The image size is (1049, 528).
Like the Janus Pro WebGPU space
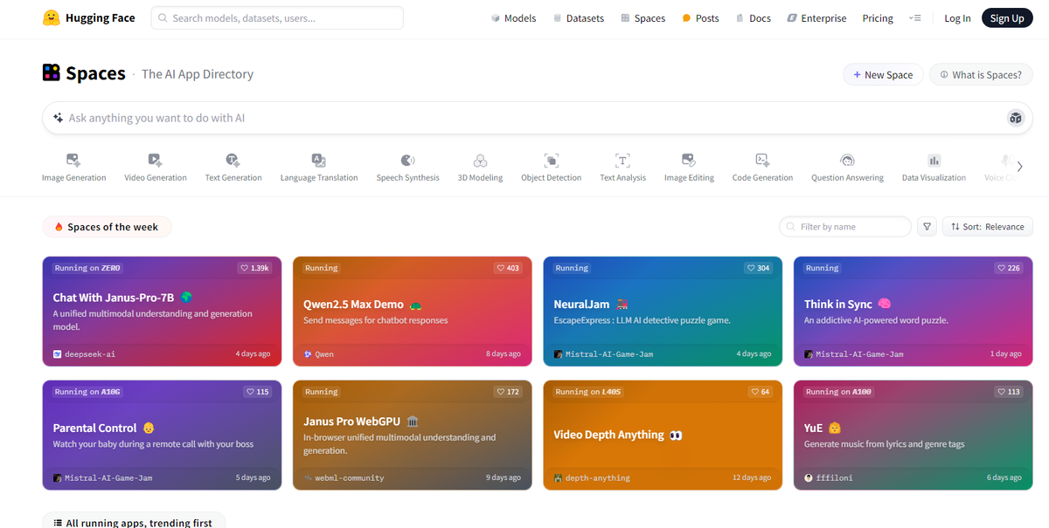(508, 392)
